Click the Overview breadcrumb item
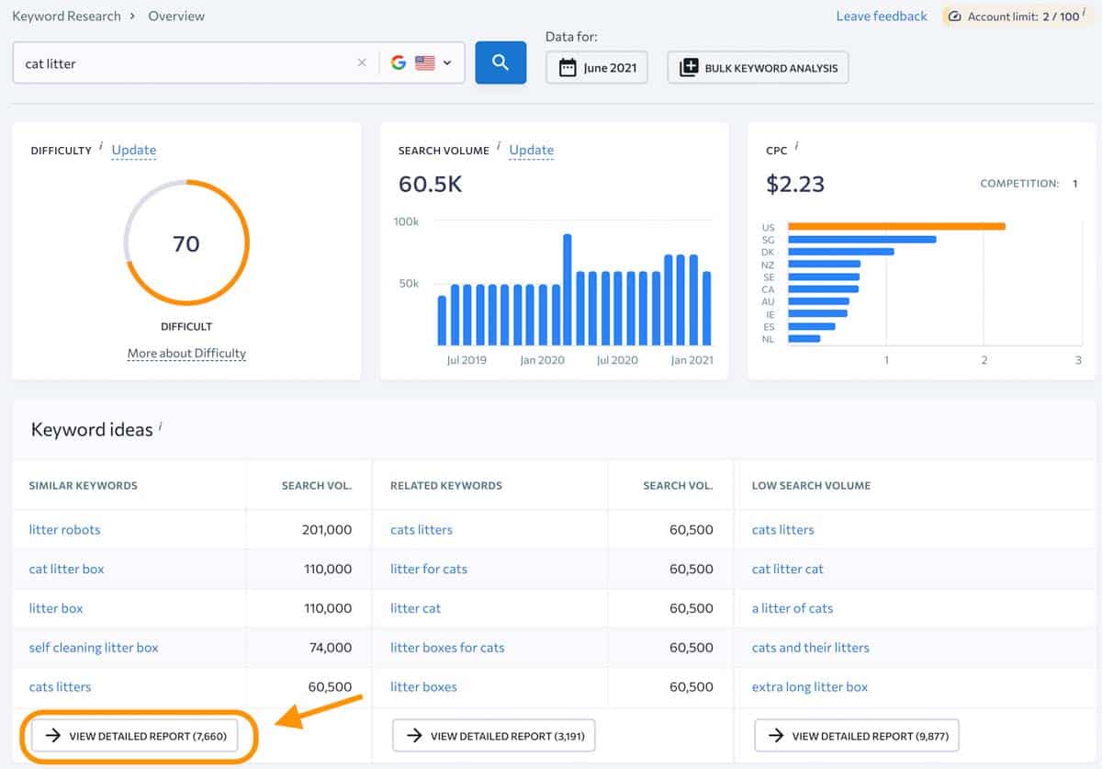Screen dimensions: 1102x769 (x=176, y=17)
